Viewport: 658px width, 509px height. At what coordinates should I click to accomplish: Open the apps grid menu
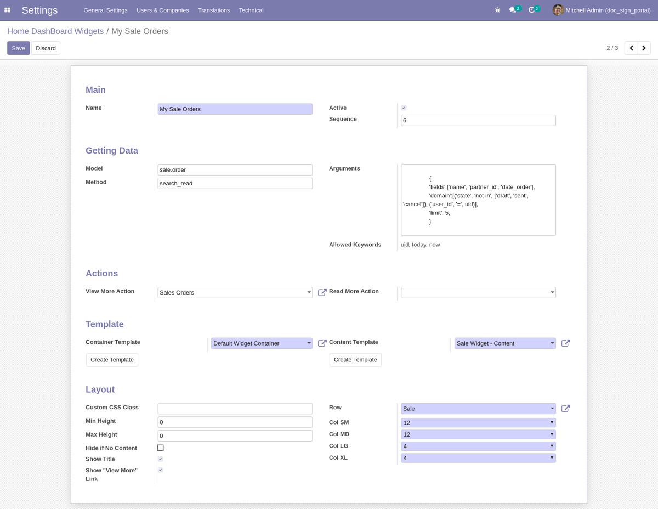tap(7, 10)
